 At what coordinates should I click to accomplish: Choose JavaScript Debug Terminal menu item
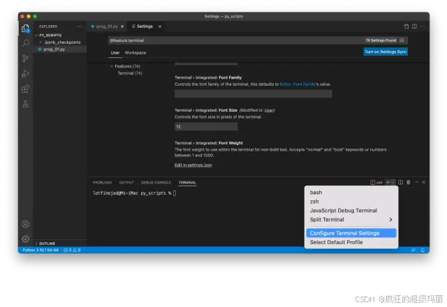[351, 211]
